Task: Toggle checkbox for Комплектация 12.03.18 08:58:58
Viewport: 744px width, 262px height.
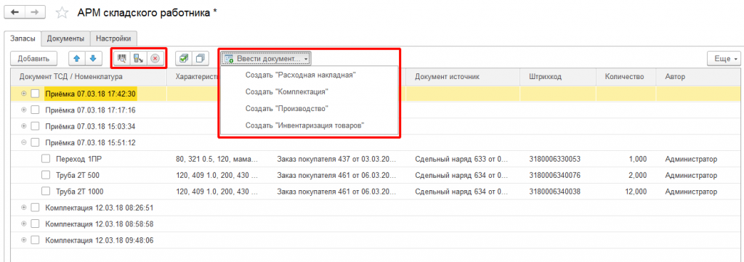Action: tap(35, 224)
